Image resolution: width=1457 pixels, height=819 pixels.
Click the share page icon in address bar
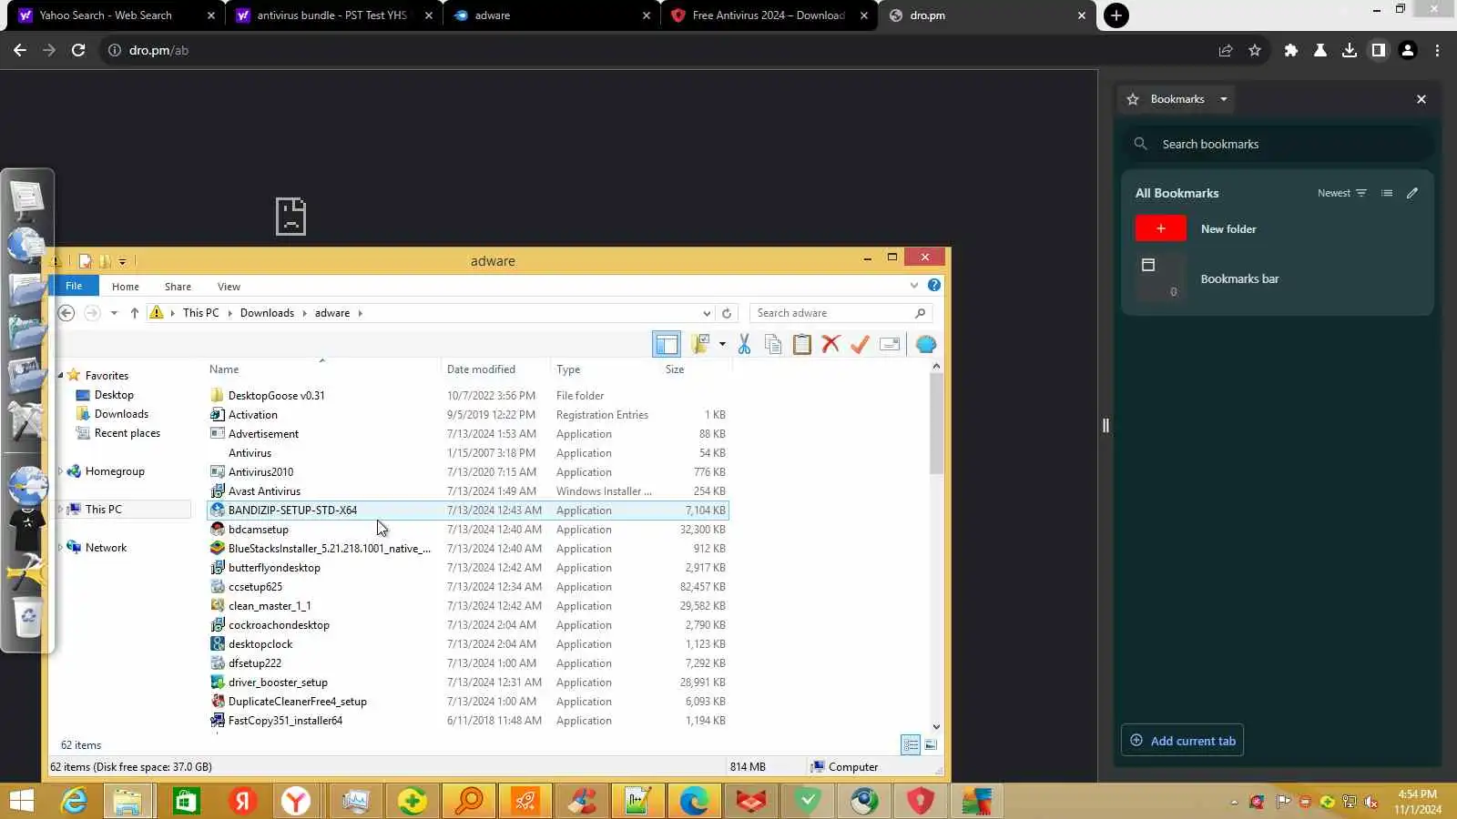pos(1226,50)
